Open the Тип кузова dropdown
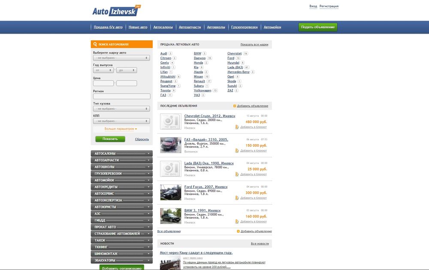This screenshot has width=429, height=270. pyautogui.click(x=121, y=109)
